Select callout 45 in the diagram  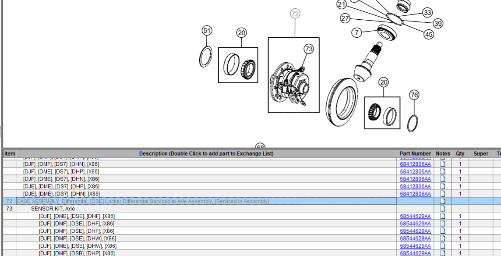(428, 34)
